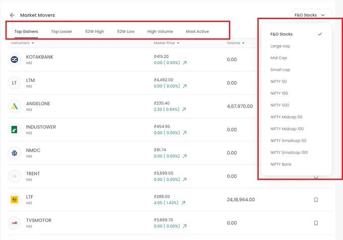The height and width of the screenshot is (240, 343).
Task: Show the High Volume tab
Action: click(x=160, y=31)
